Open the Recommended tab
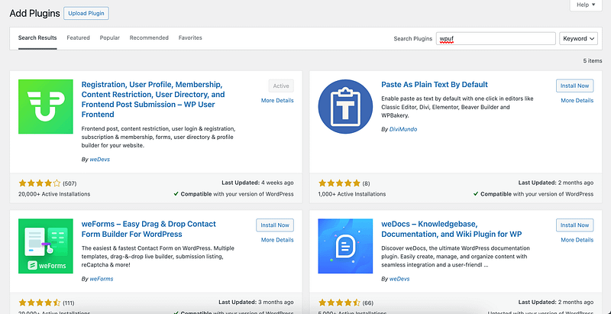 [149, 37]
